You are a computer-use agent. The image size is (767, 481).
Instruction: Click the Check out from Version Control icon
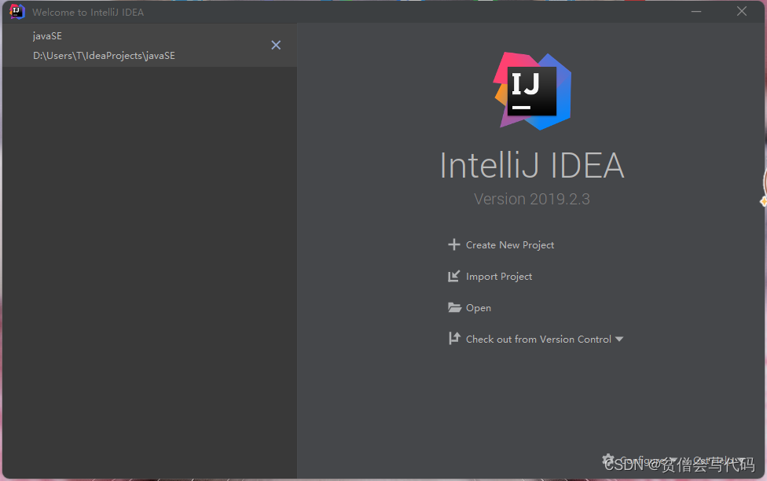pyautogui.click(x=454, y=339)
